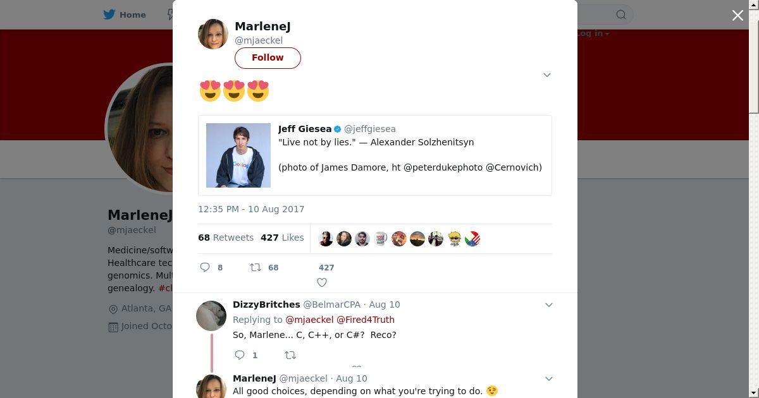Expand options for DizzyBritches' reply

click(548, 305)
